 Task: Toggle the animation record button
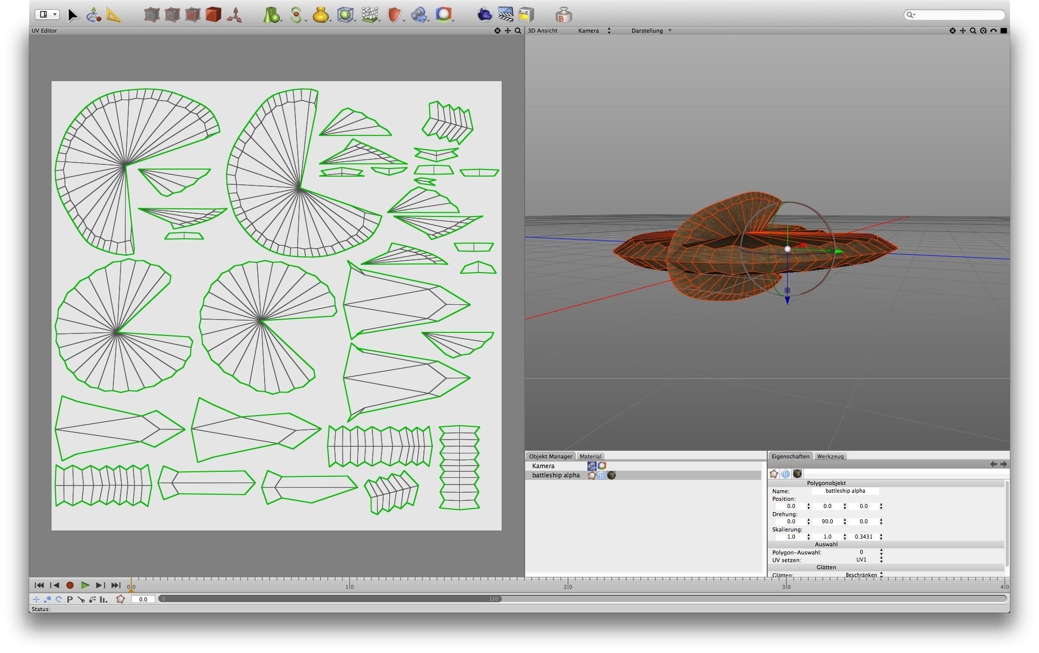coord(70,586)
